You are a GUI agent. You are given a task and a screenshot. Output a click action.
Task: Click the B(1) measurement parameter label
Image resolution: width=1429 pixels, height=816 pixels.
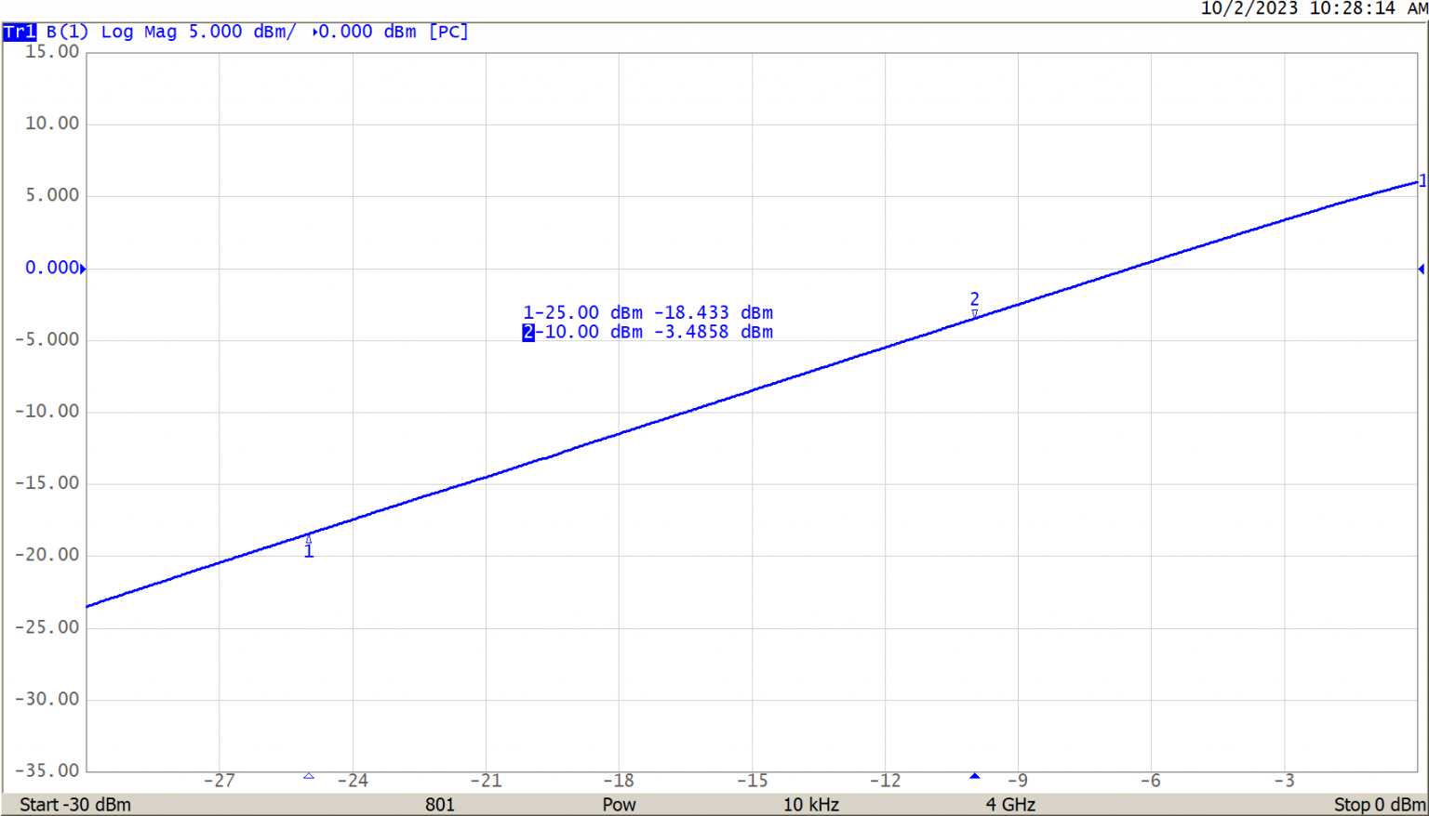pyautogui.click(x=67, y=33)
